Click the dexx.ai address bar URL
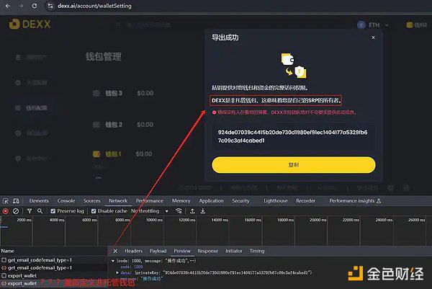432x289 pixels. coord(94,6)
